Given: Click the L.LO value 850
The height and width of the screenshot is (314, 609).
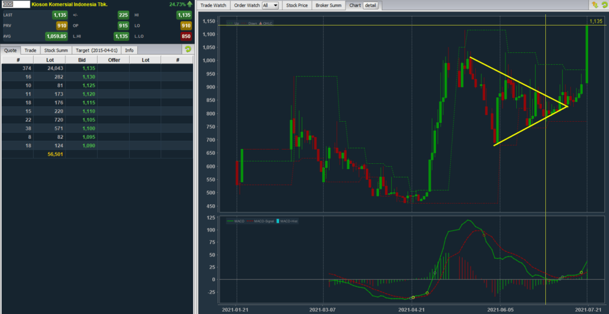Looking at the screenshot, I should (x=186, y=37).
